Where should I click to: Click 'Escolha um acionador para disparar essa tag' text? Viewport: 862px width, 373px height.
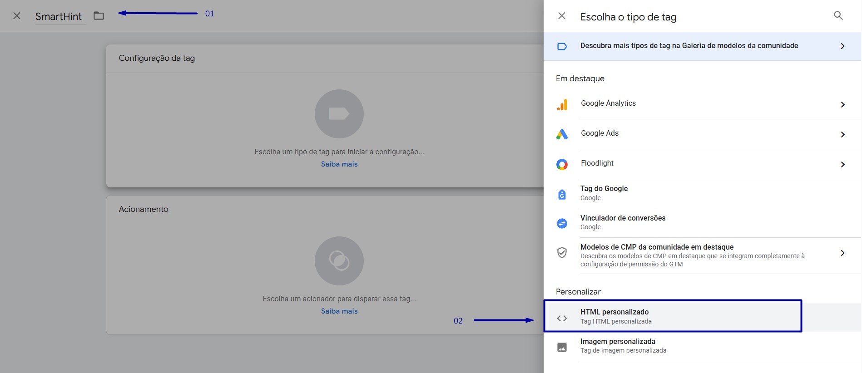click(x=339, y=299)
